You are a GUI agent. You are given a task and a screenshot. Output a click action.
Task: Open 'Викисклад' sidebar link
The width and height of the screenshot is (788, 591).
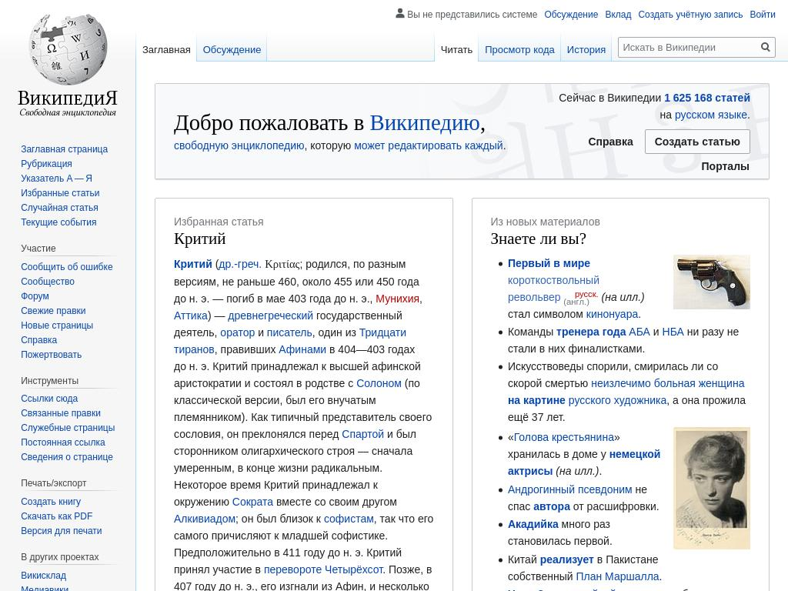point(43,576)
